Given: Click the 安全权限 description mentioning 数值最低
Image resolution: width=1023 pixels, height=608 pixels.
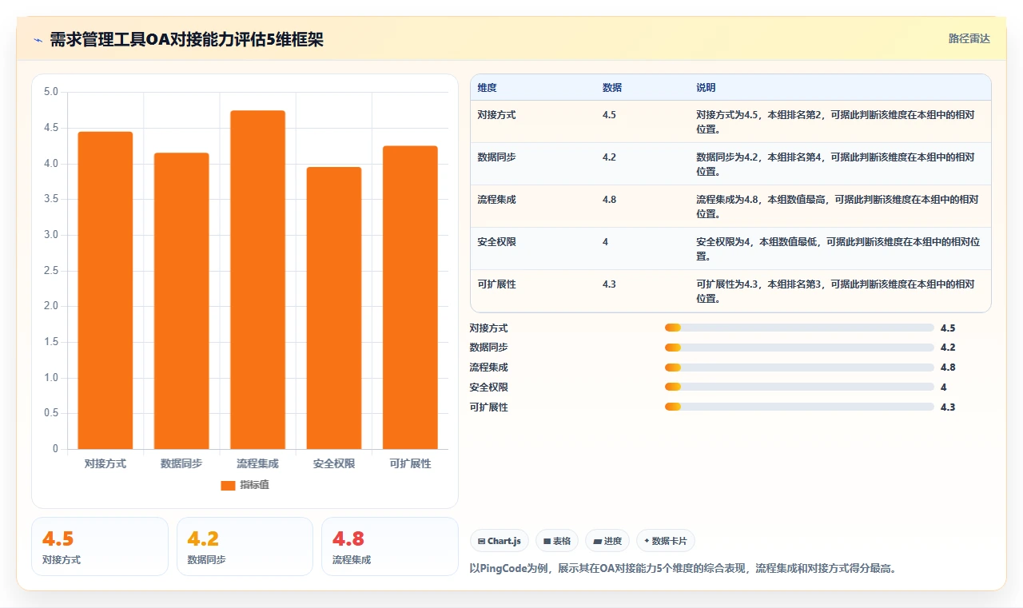Looking at the screenshot, I should (x=838, y=248).
